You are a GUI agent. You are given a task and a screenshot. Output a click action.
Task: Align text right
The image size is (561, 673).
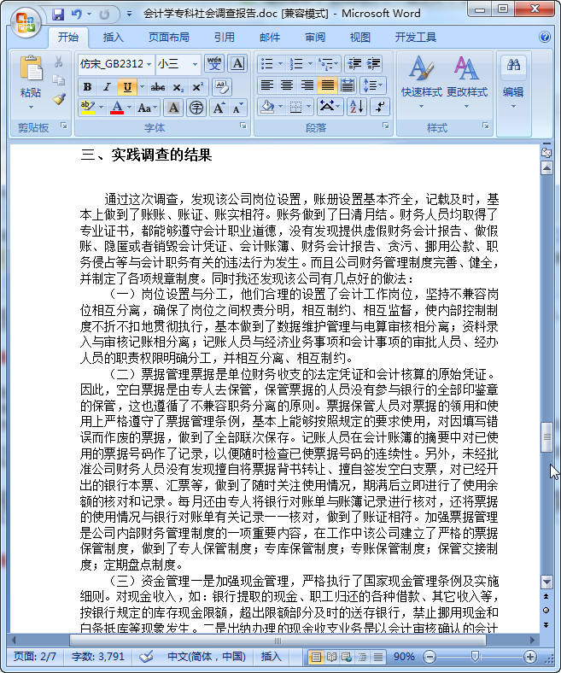(307, 85)
